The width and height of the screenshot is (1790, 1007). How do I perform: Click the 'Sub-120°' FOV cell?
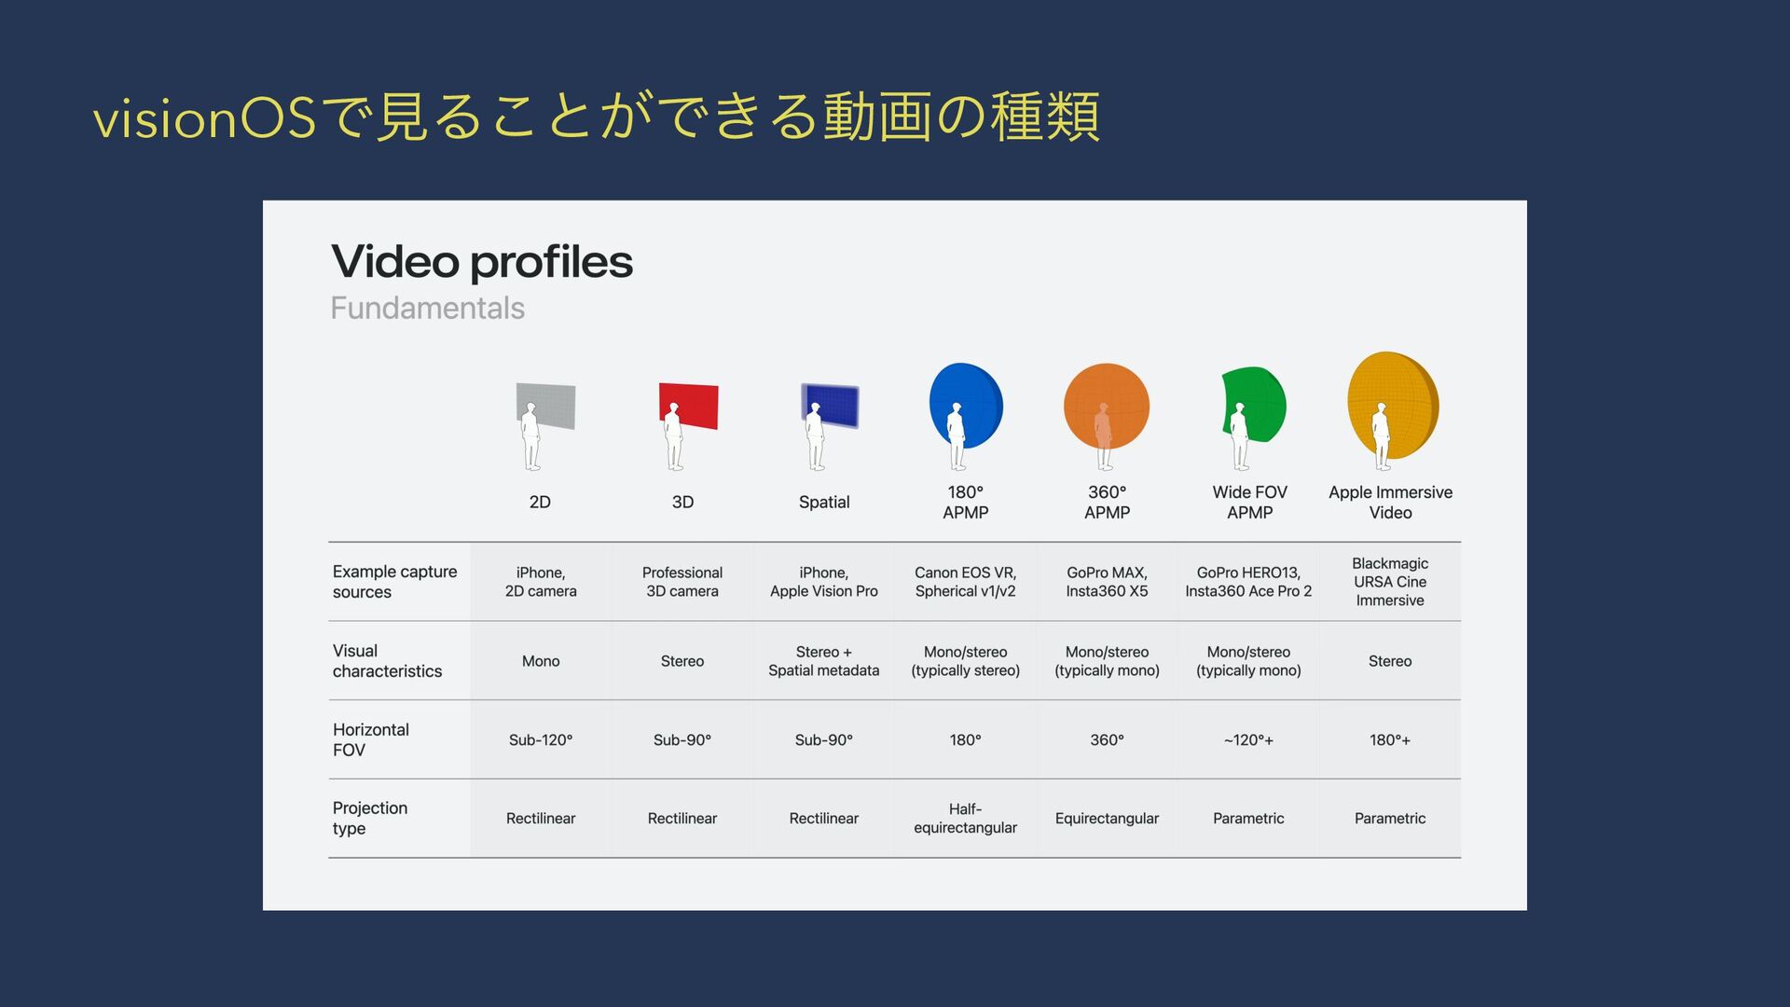coord(541,740)
